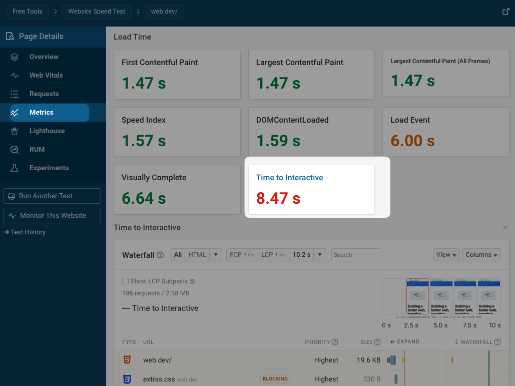The width and height of the screenshot is (515, 386).
Task: Select the Web Vitals sidebar icon
Action: pos(15,75)
